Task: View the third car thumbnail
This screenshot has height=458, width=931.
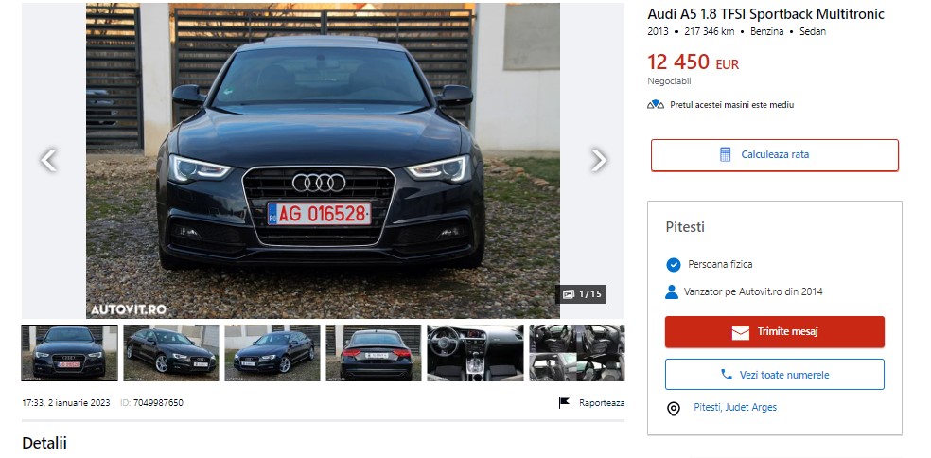Action: [x=272, y=353]
